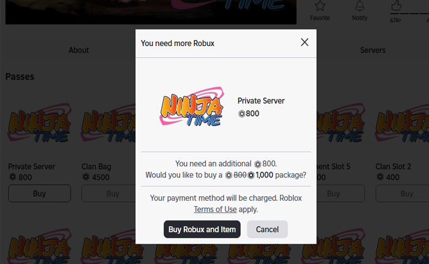This screenshot has height=264, width=429.
Task: Click the thumbs-up like icon
Action: [x=395, y=6]
